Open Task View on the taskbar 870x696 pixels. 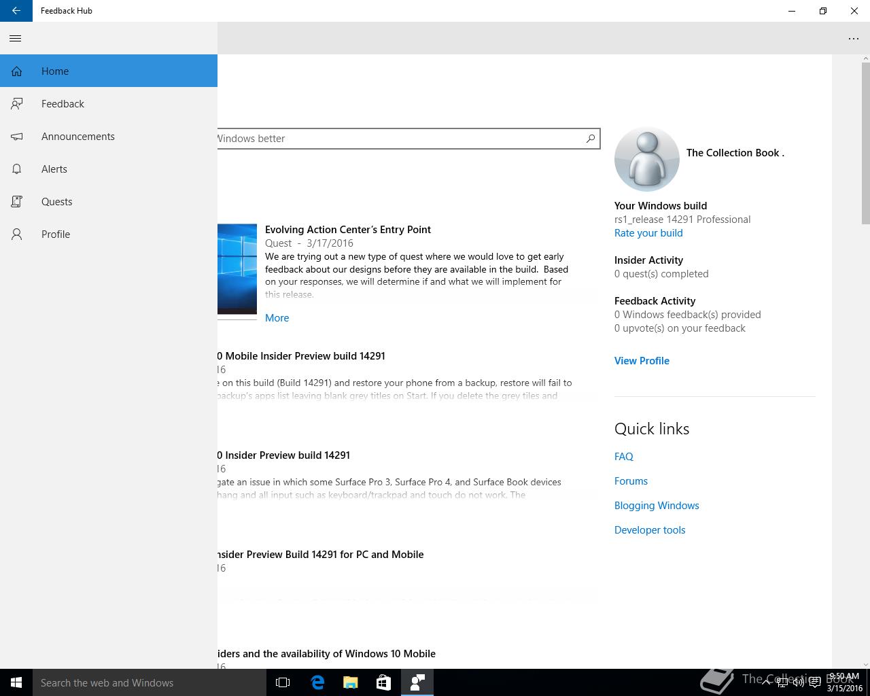283,682
